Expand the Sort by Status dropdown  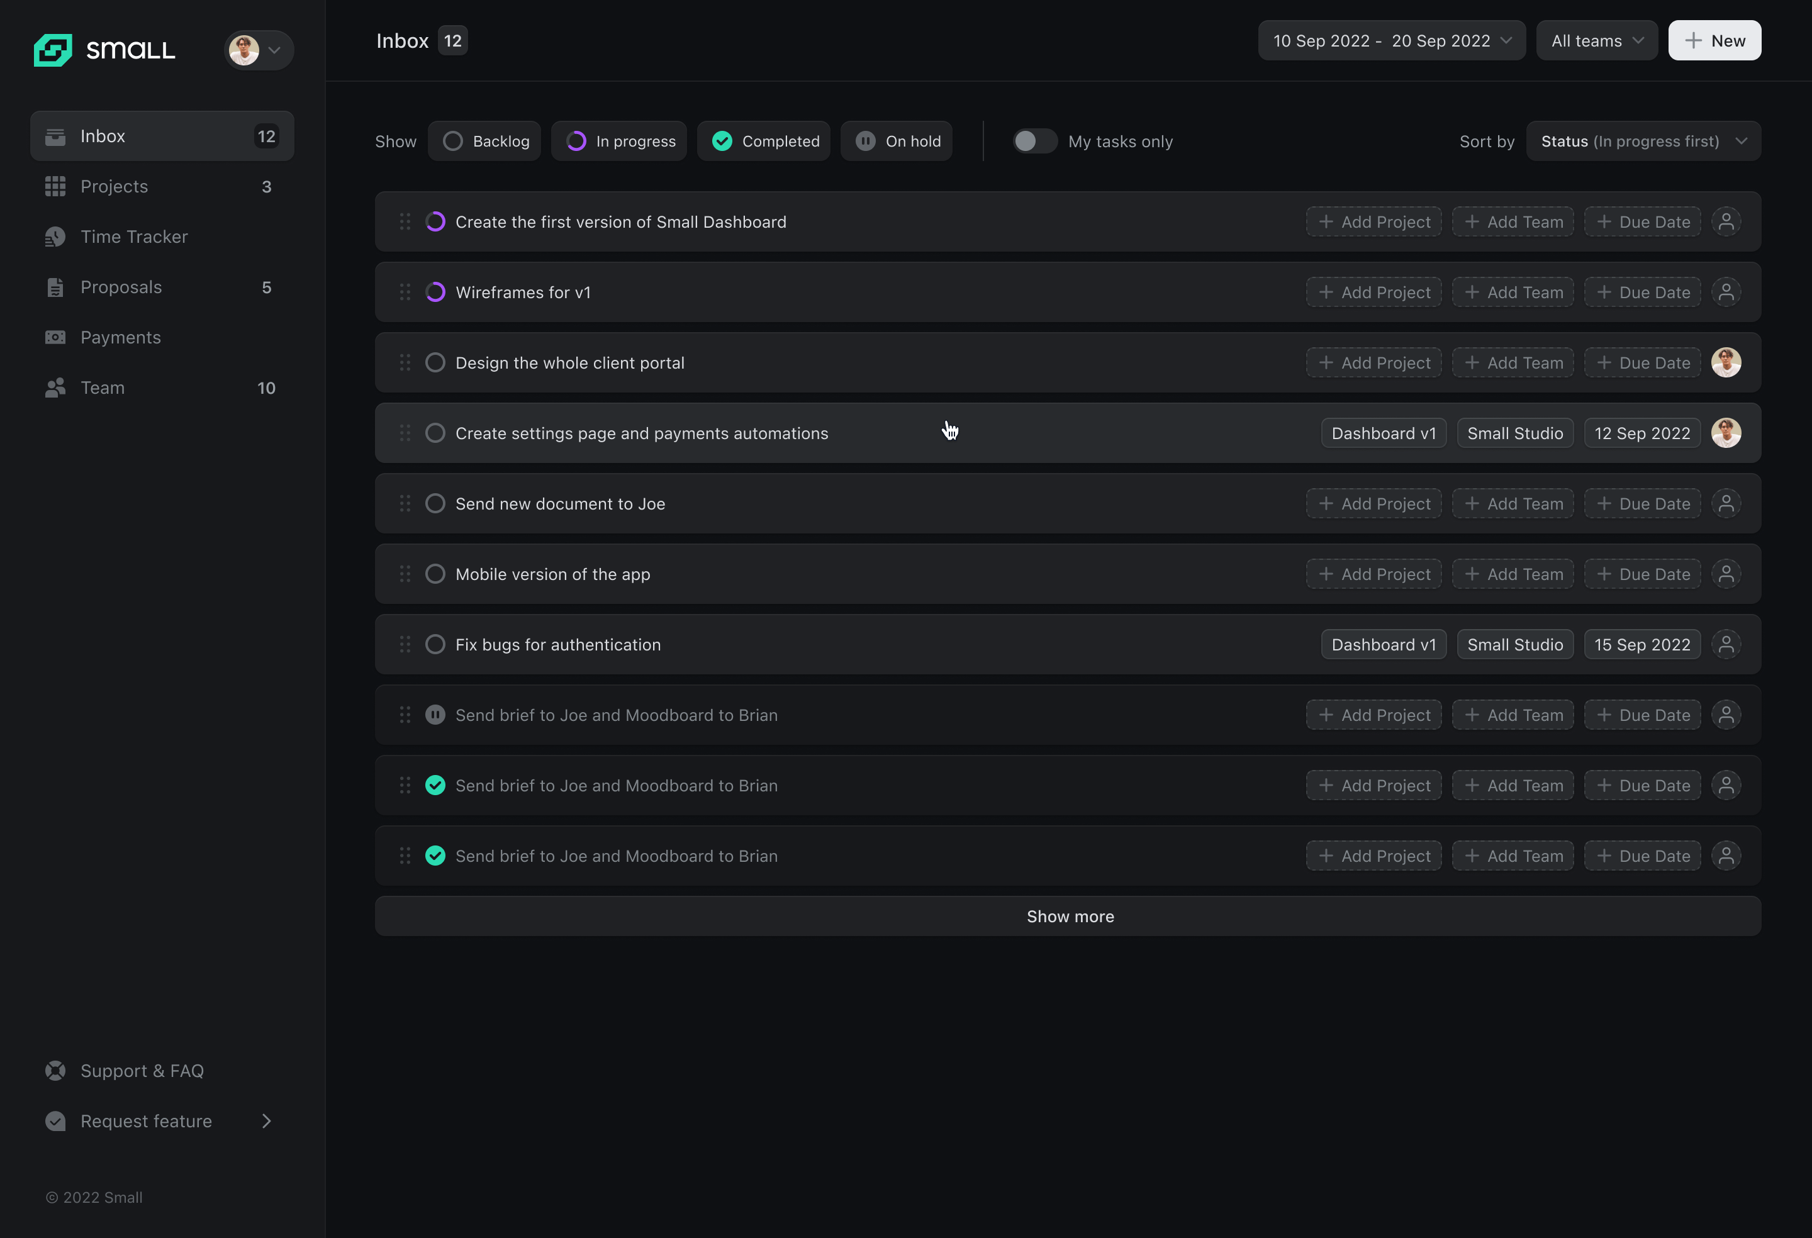tap(1643, 141)
